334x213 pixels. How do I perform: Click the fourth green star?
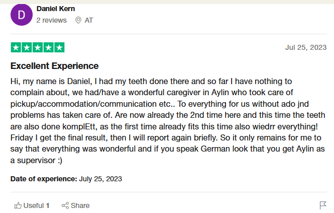[49, 48]
